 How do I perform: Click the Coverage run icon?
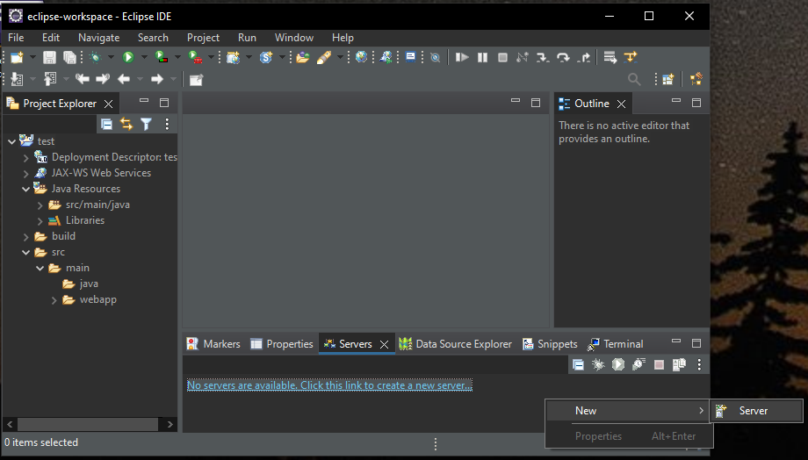(x=162, y=57)
